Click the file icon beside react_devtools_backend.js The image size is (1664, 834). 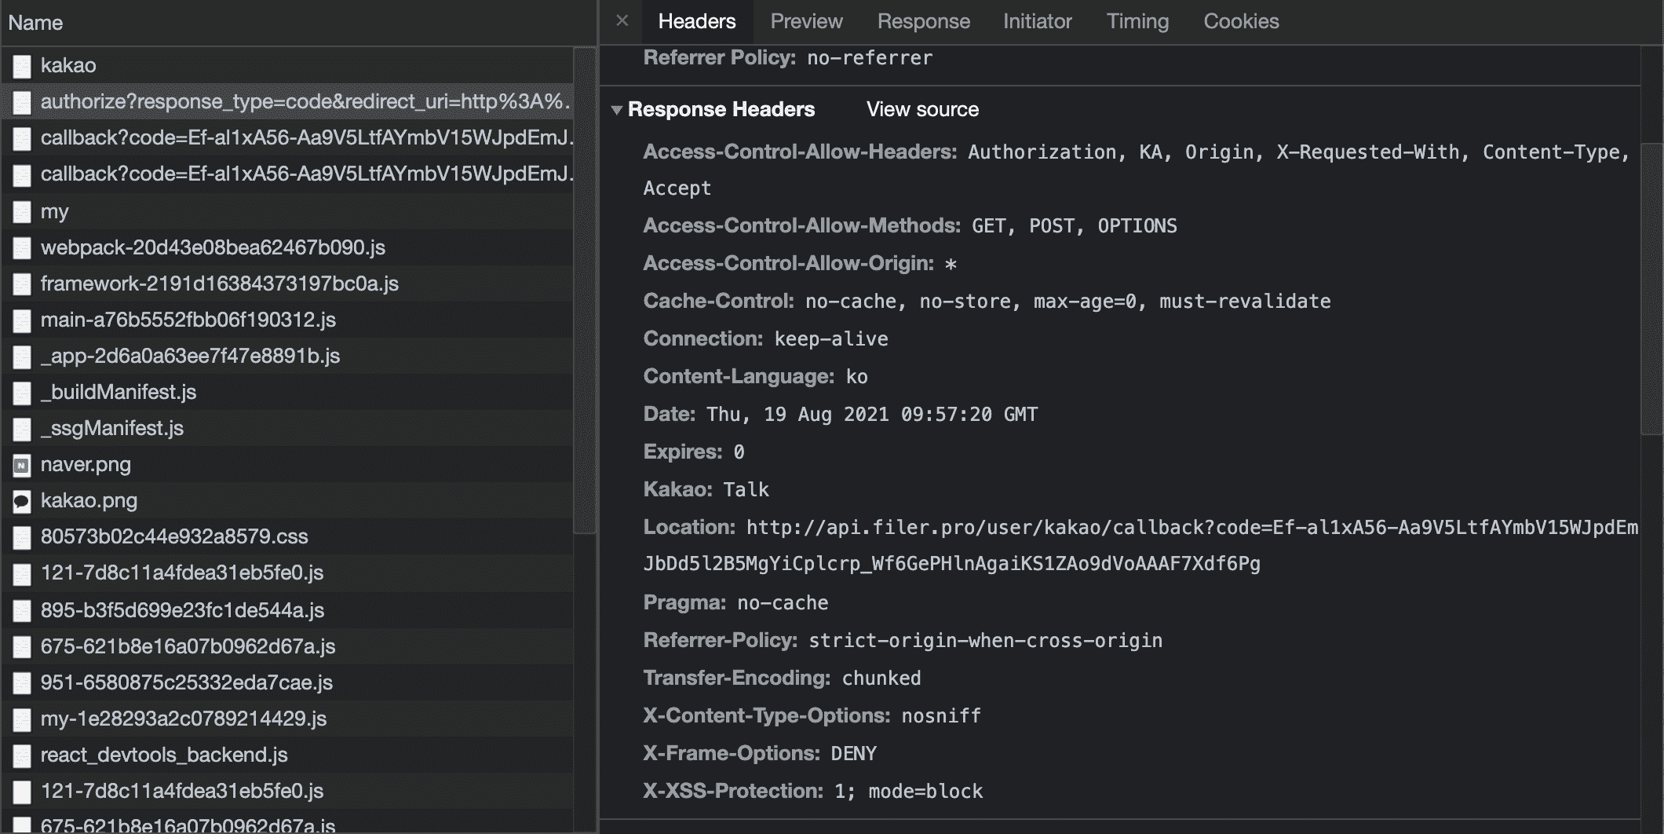coord(22,755)
